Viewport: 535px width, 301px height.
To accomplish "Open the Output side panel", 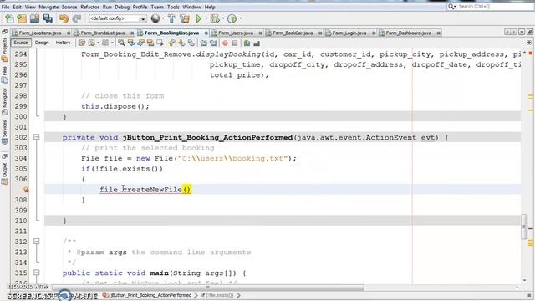I will [x=4, y=173].
